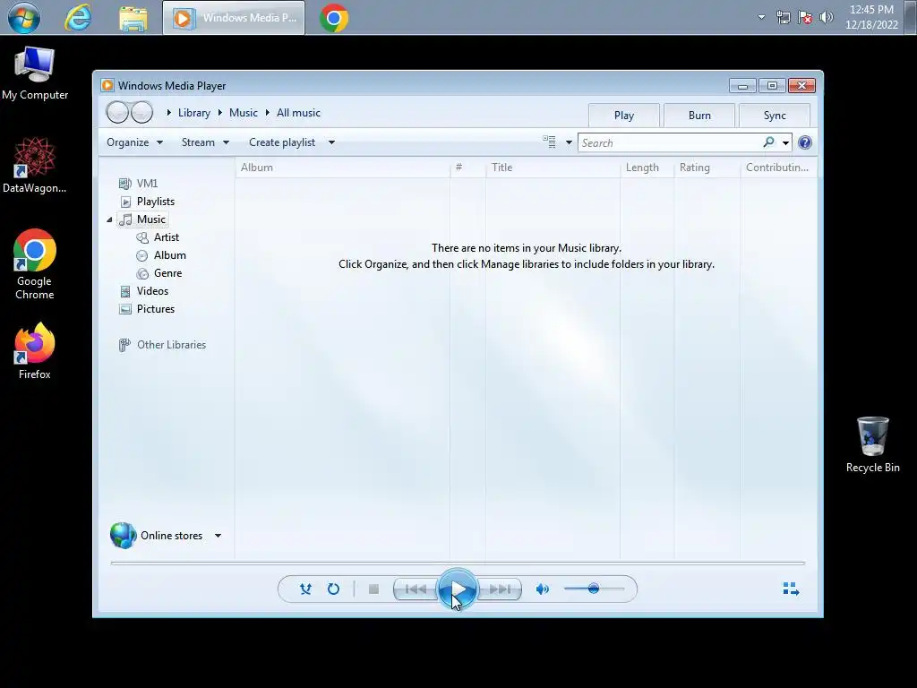The width and height of the screenshot is (917, 688).
Task: Click the Stop button
Action: coord(373,589)
